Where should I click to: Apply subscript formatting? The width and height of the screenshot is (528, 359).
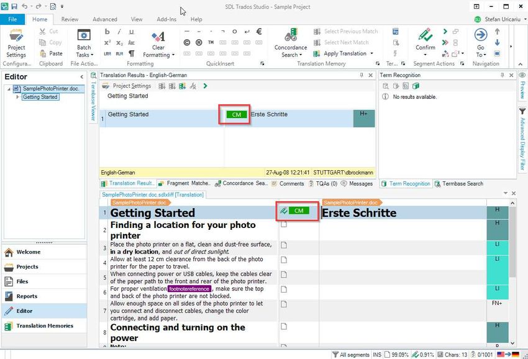pos(119,43)
